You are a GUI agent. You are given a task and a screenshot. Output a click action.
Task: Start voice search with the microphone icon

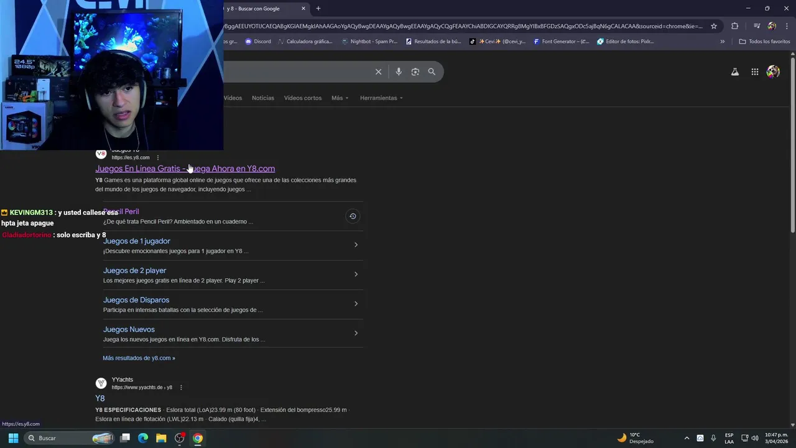coord(399,72)
